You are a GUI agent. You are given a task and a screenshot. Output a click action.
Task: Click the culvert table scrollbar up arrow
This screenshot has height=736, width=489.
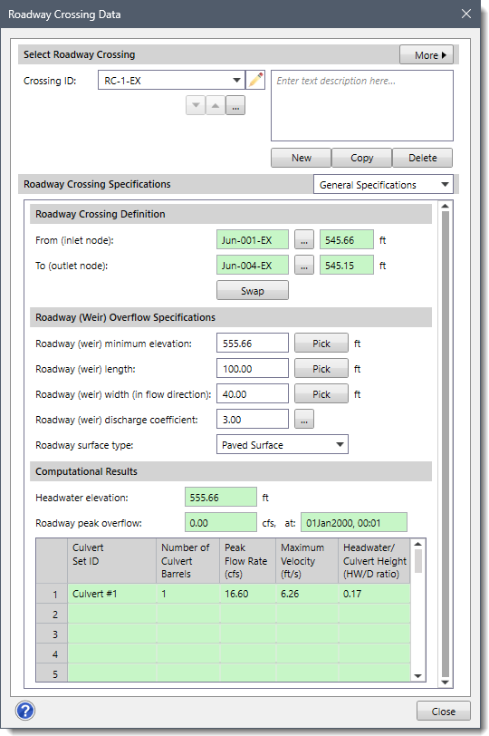(x=417, y=544)
